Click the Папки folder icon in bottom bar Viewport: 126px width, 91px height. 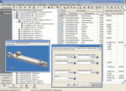(x=21, y=86)
